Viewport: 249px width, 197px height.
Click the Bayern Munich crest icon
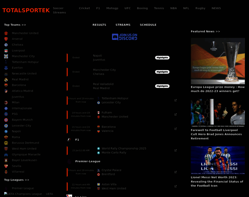pos(6,120)
